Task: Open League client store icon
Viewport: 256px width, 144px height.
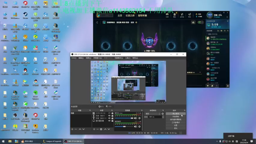Action: 189,15
